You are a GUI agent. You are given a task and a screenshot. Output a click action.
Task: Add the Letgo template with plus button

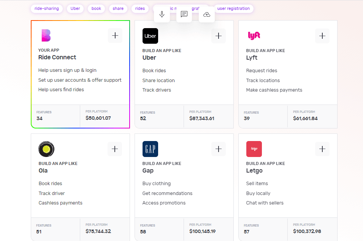[322, 149]
